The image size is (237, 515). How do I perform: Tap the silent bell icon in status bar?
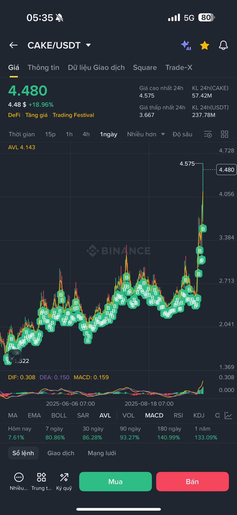coord(59,18)
